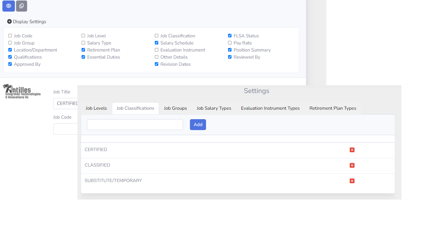Enable the Job Group checkbox
442x226 pixels.
(10, 43)
